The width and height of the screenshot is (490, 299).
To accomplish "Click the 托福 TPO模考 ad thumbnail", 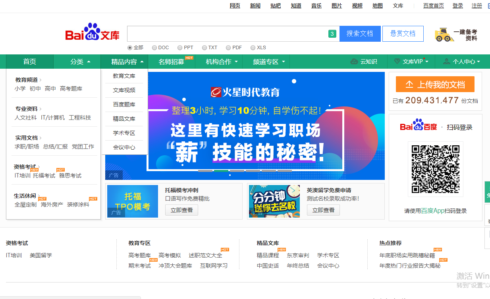I will pos(133,201).
